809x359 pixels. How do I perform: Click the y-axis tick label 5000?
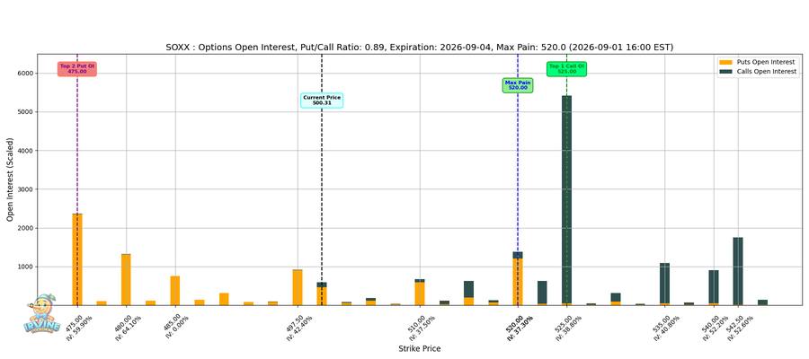tap(26, 112)
